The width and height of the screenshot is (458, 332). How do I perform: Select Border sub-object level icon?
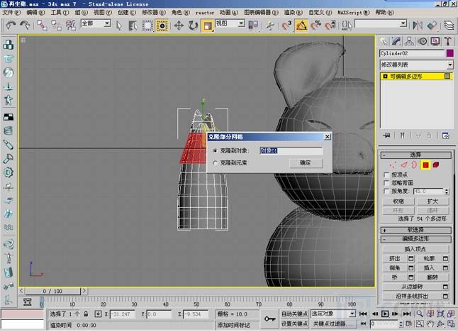click(x=414, y=165)
